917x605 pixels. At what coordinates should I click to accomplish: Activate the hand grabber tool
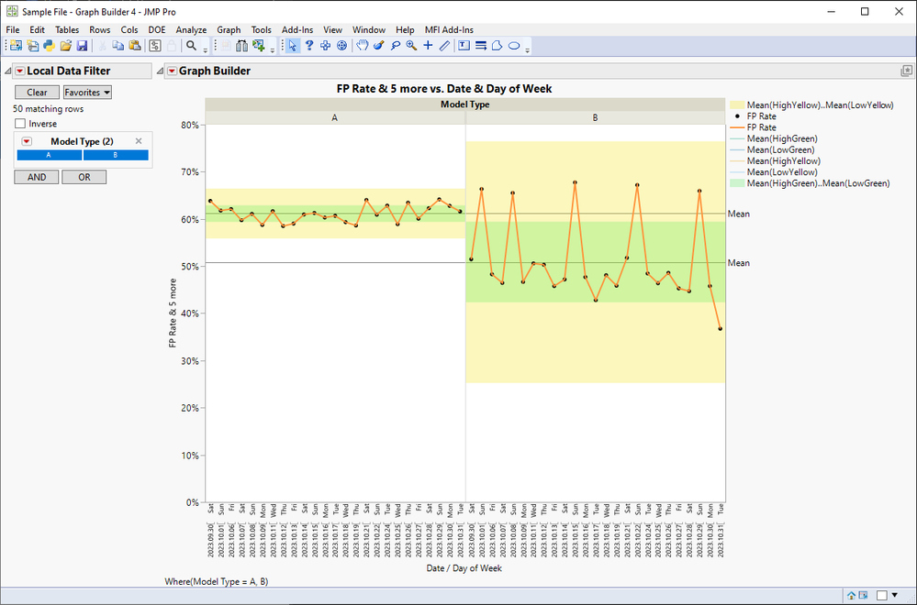point(363,46)
